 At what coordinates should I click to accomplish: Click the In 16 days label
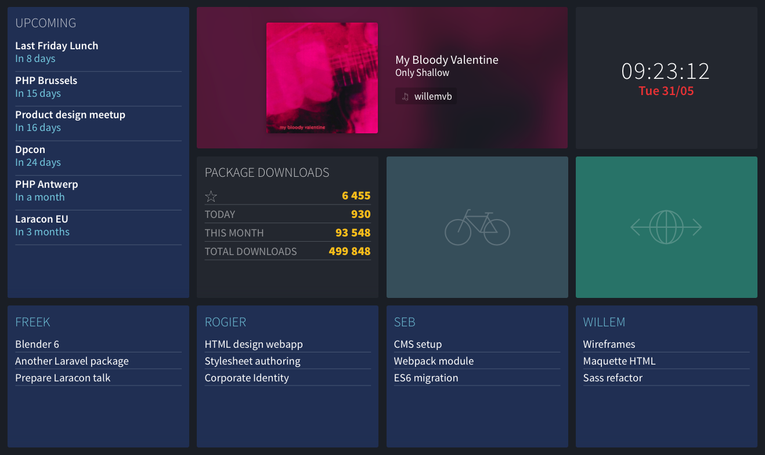point(38,128)
